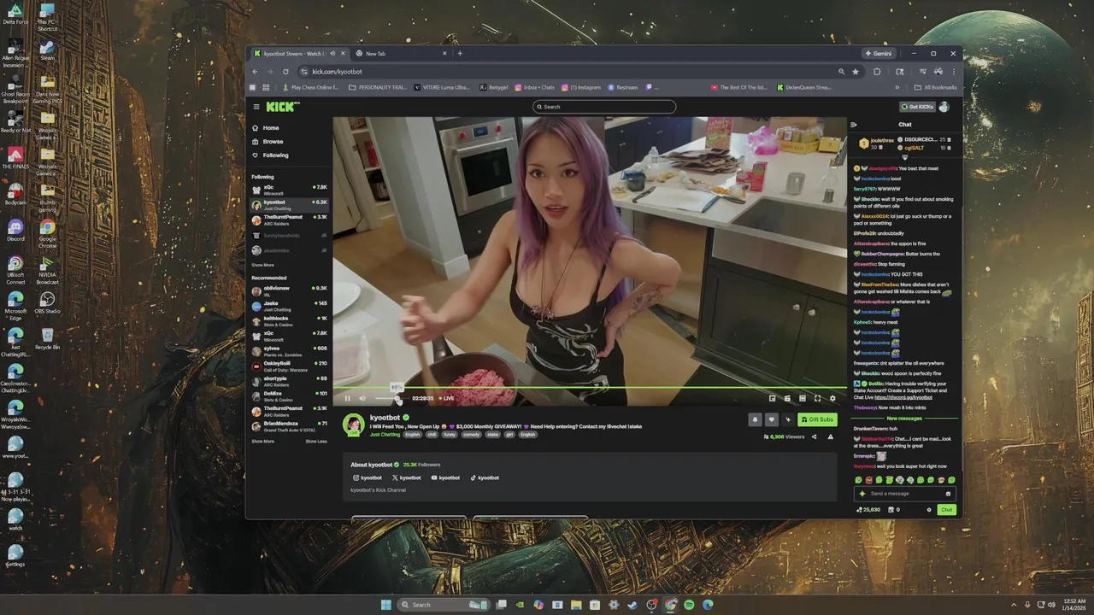
Task: Open Chrome extensions puzzle icon
Action: pyautogui.click(x=877, y=72)
